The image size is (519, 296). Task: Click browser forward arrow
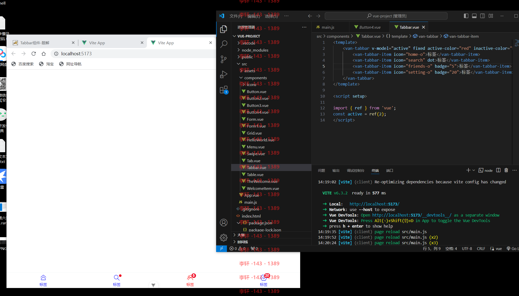tap(23, 54)
